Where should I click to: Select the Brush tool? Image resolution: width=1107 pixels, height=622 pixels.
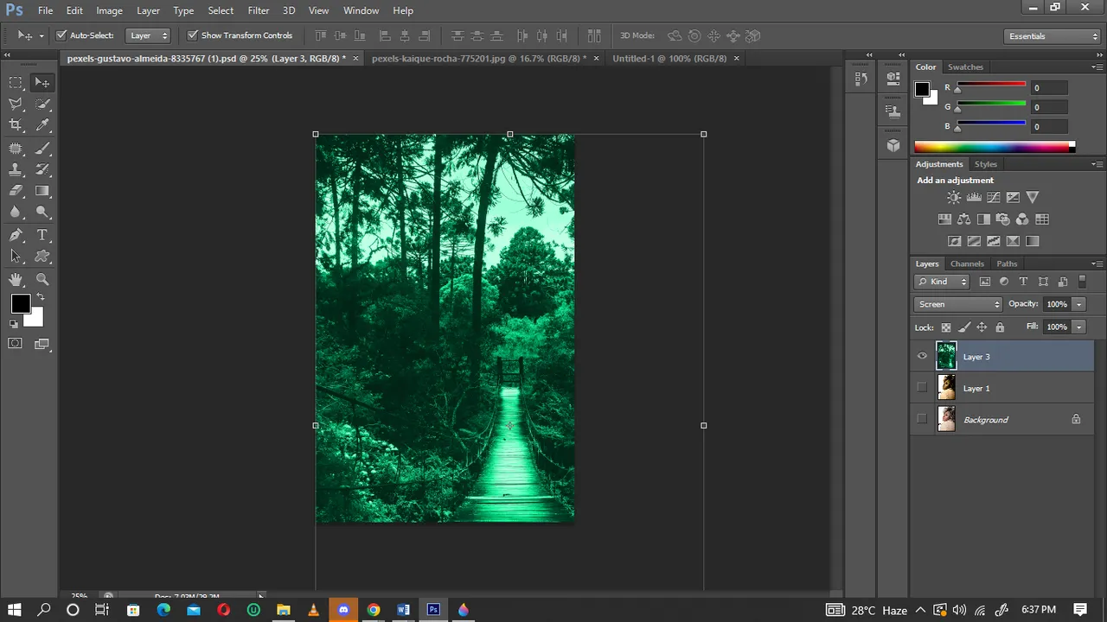click(42, 148)
